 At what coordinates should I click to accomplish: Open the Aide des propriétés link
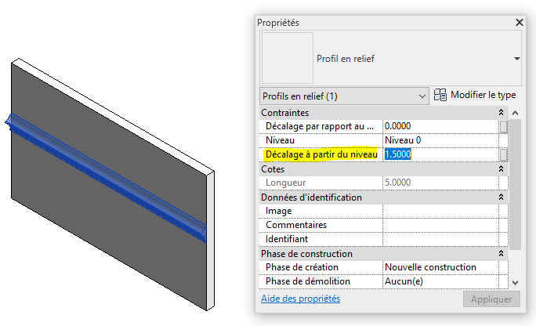click(299, 299)
